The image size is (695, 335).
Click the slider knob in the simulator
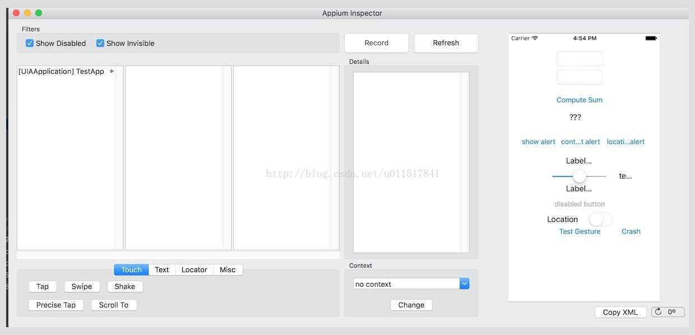pos(580,176)
